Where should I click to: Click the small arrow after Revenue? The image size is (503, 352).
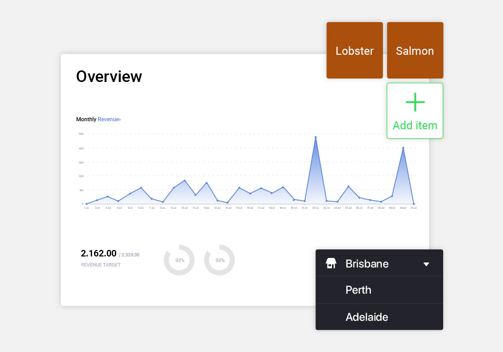[120, 120]
